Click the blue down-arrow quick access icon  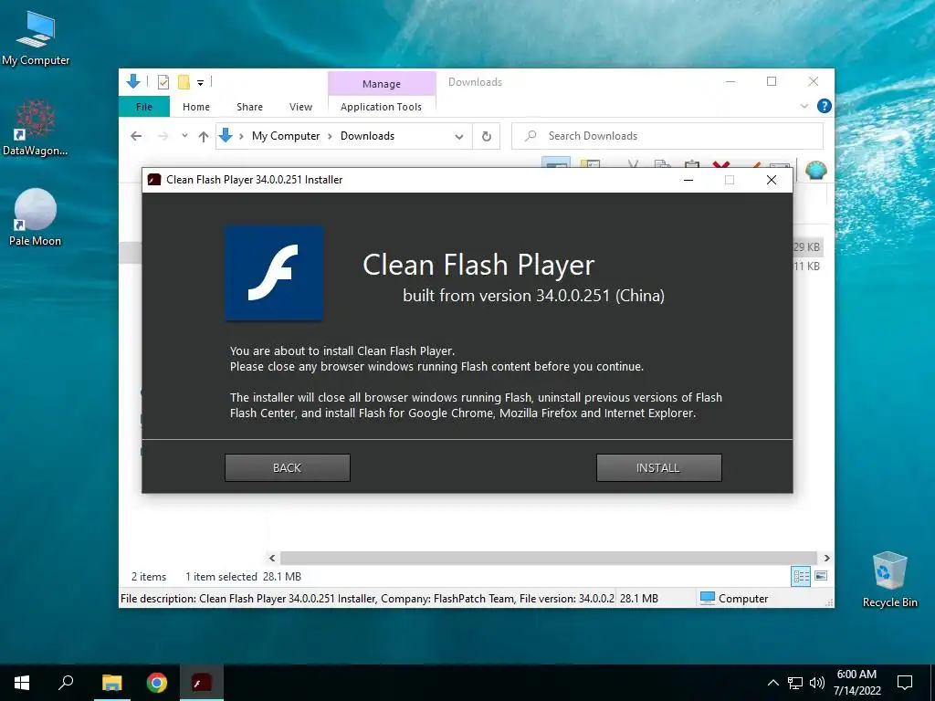pyautogui.click(x=133, y=81)
